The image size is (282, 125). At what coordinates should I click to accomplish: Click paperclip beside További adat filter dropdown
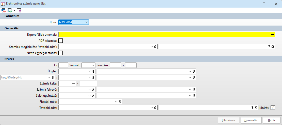pyautogui.click(x=156, y=108)
